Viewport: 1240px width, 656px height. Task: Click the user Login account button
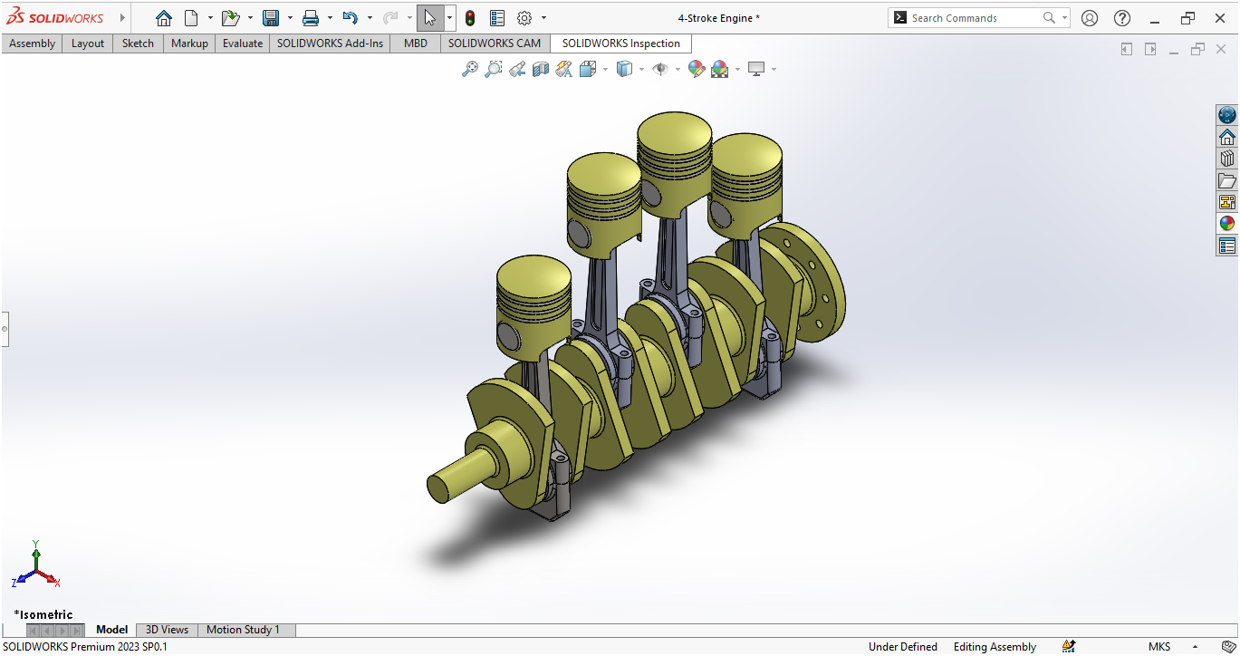pos(1090,18)
